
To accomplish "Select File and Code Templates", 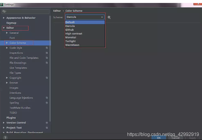I will 24,58.
